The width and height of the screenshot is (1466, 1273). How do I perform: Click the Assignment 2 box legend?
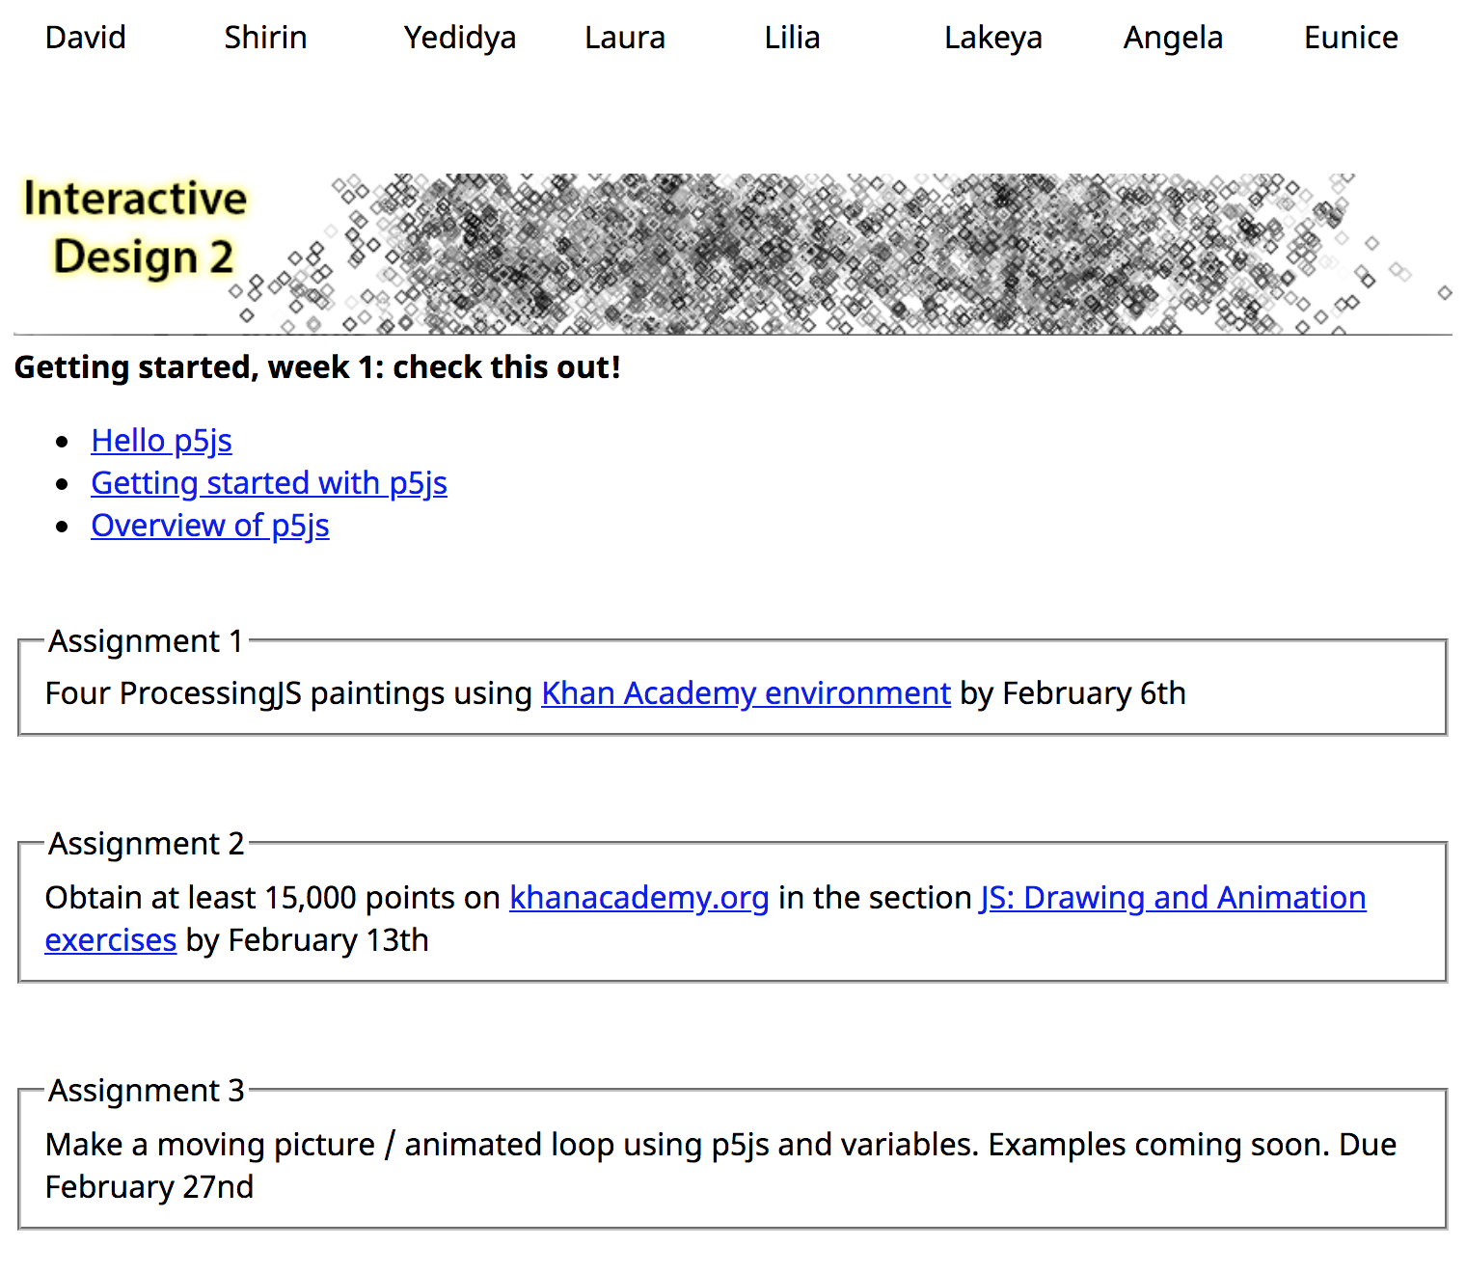tap(146, 844)
